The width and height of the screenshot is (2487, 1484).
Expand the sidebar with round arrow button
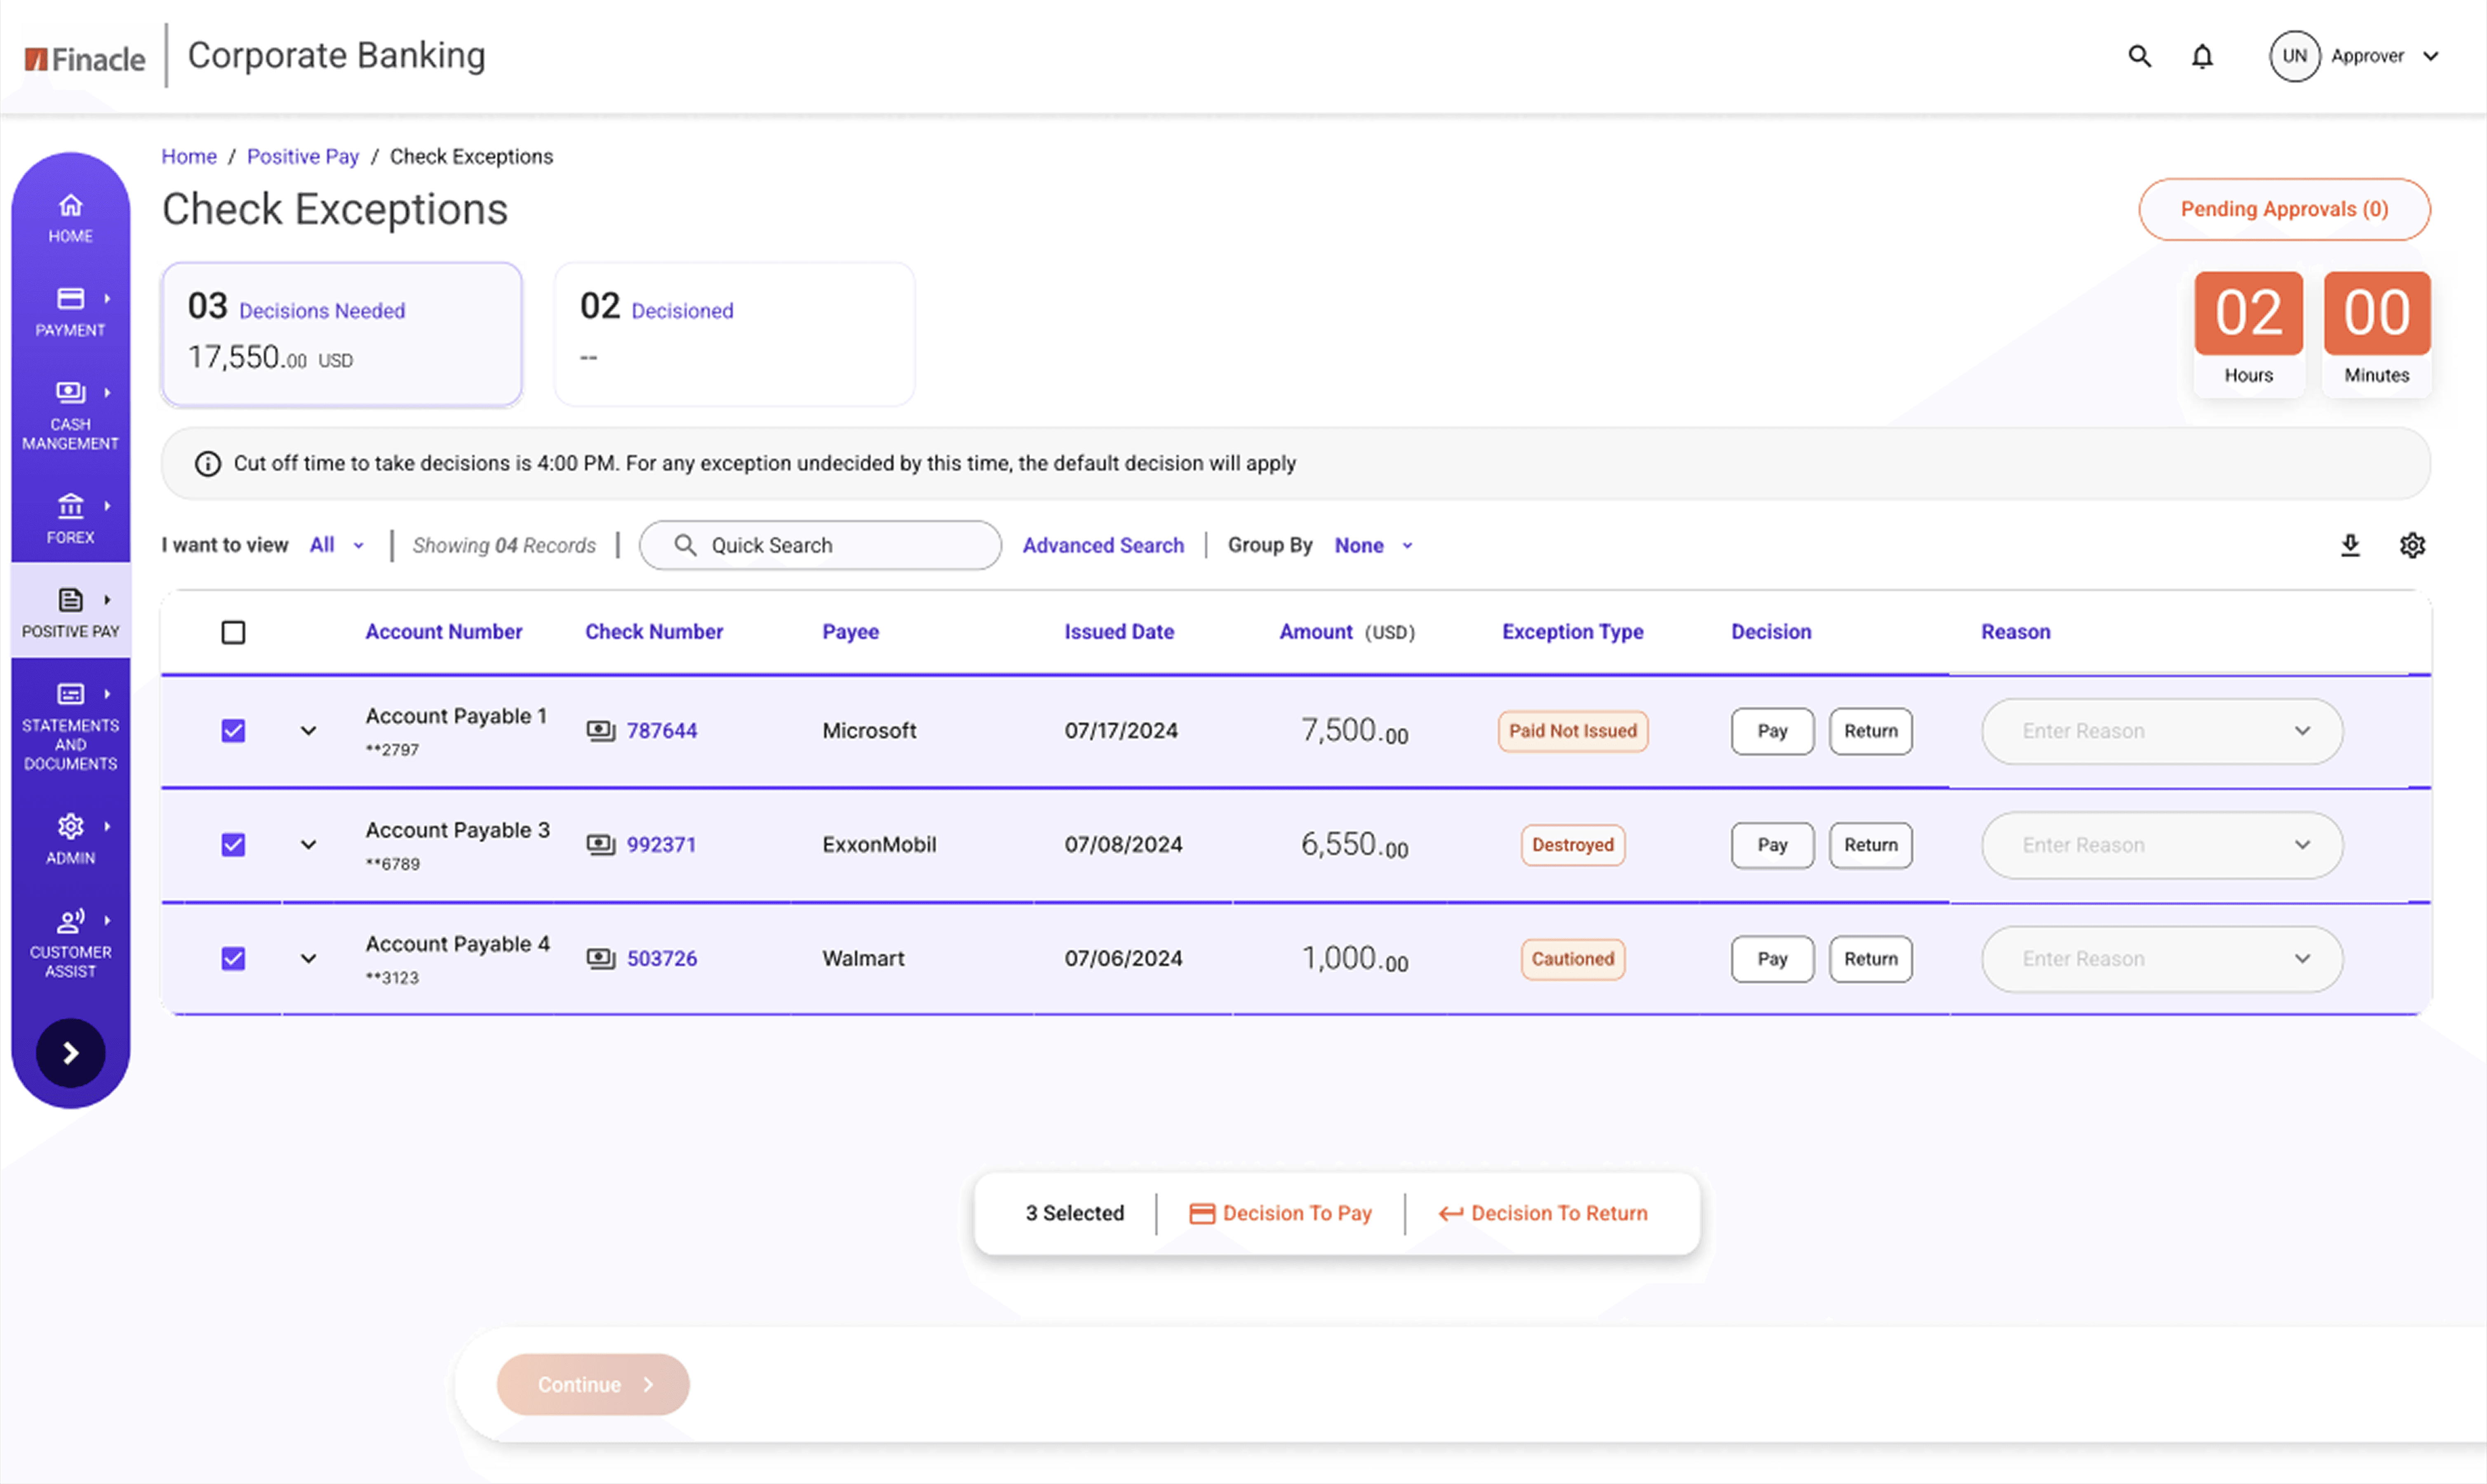coord(70,1053)
